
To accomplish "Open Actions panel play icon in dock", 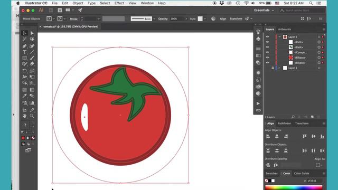I will (258, 103).
